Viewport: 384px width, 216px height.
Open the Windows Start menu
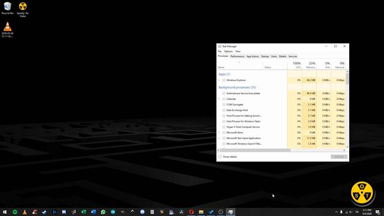[x=5, y=212]
